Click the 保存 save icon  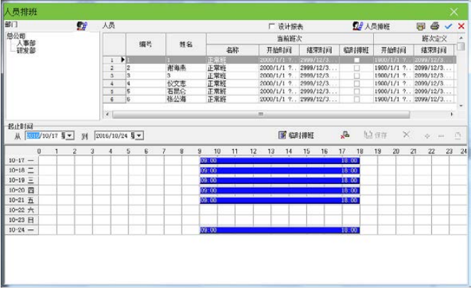[376, 135]
